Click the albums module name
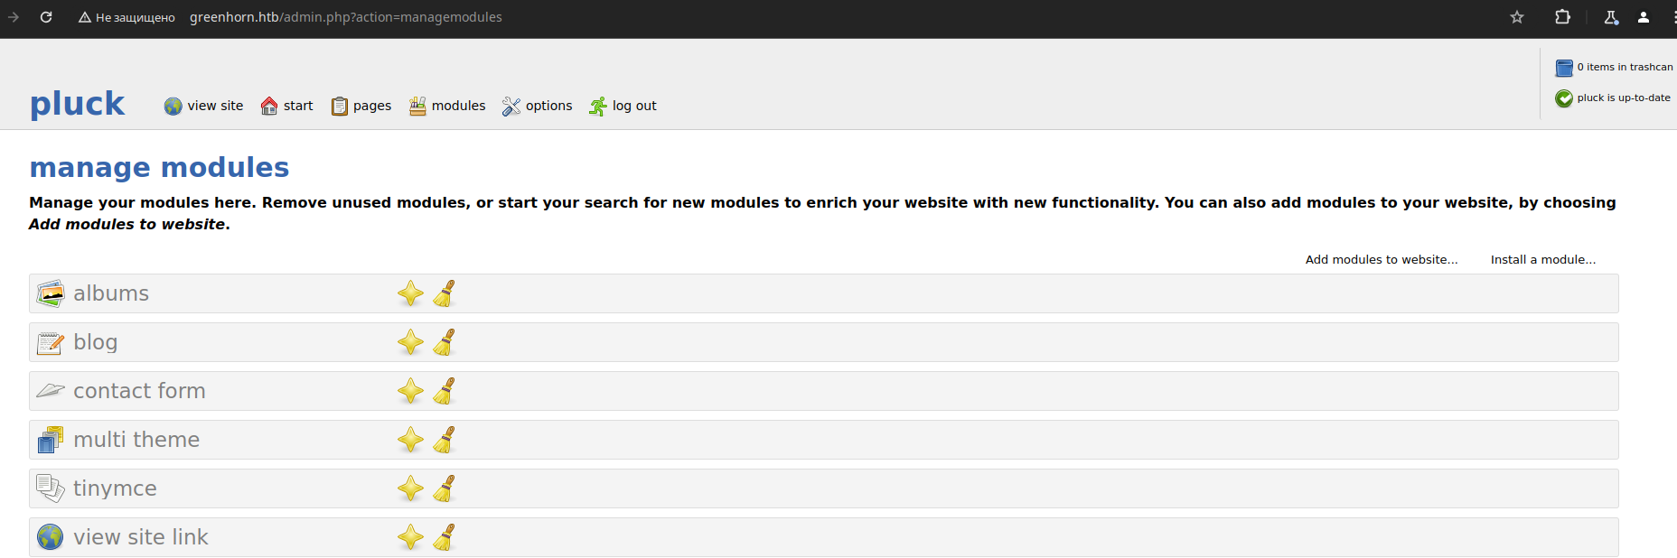 coord(111,293)
